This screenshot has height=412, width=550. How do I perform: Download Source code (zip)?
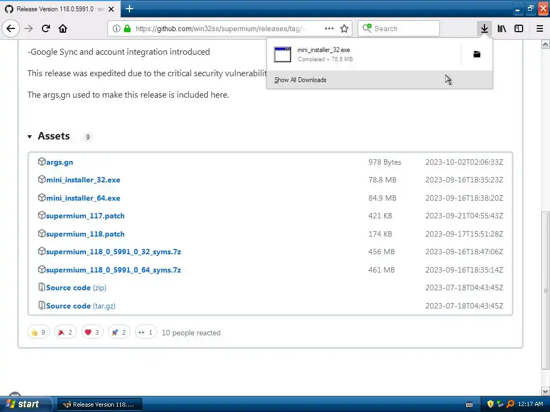[x=76, y=288]
